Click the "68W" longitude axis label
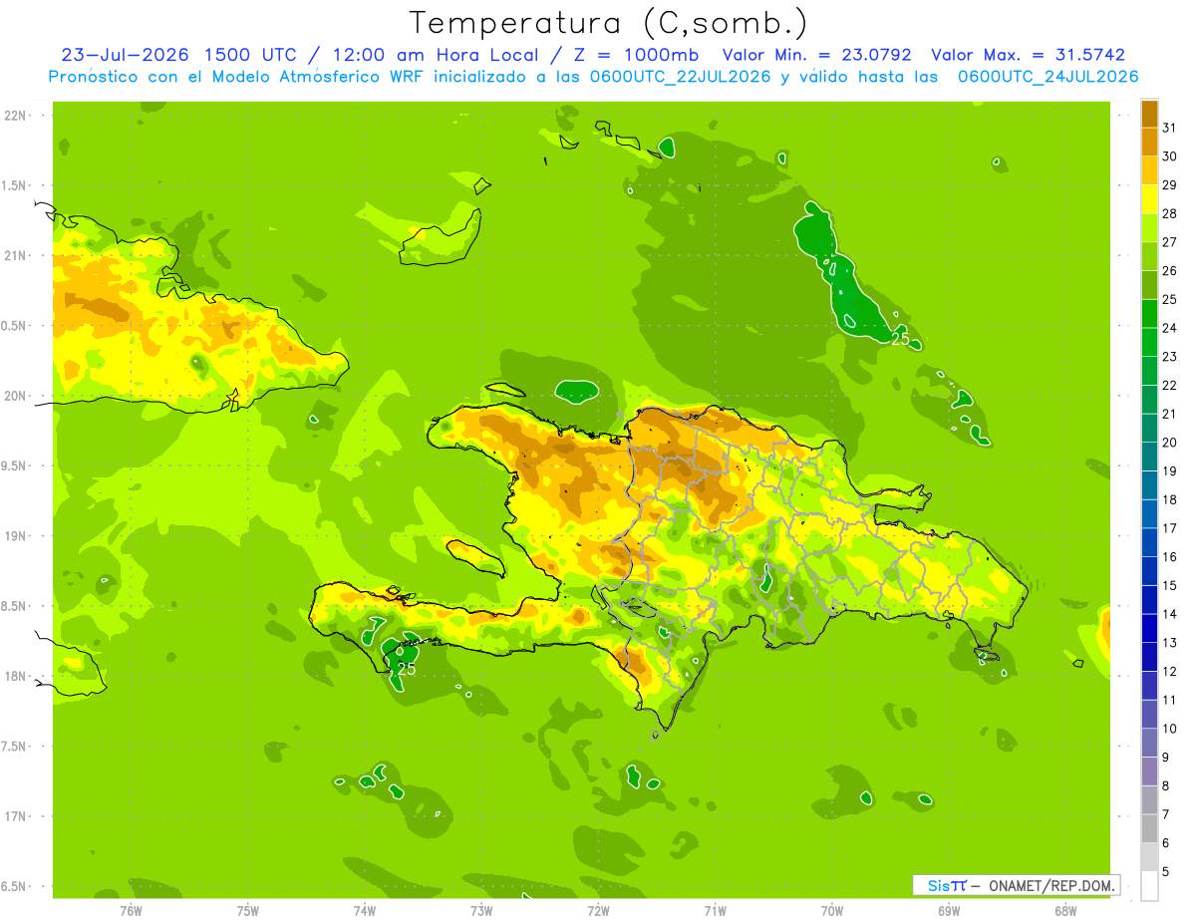Screen dimensions: 1196x924 coord(1065,911)
